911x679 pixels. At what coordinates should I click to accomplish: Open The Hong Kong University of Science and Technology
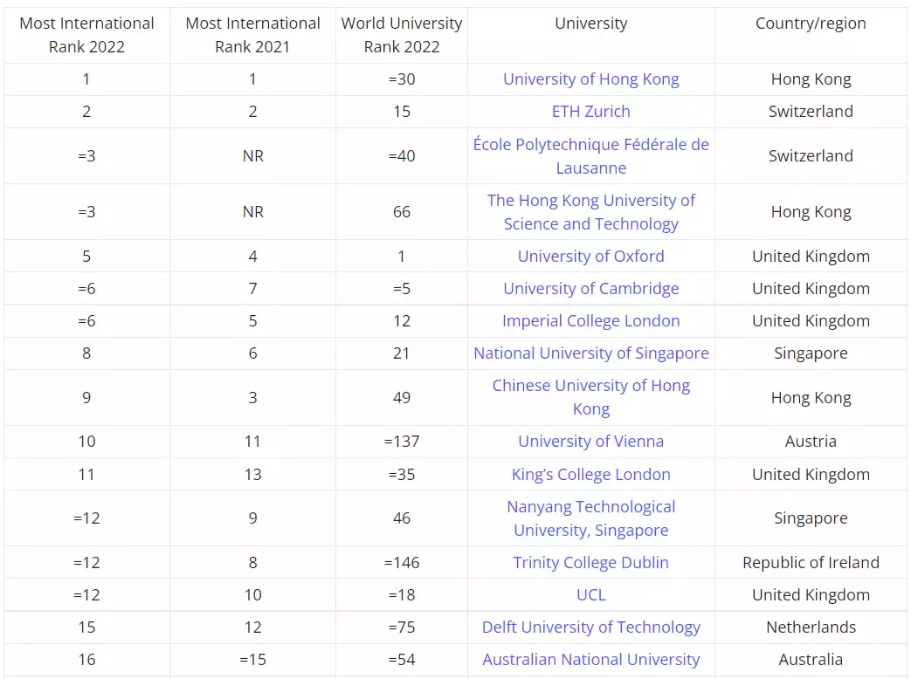coord(590,211)
